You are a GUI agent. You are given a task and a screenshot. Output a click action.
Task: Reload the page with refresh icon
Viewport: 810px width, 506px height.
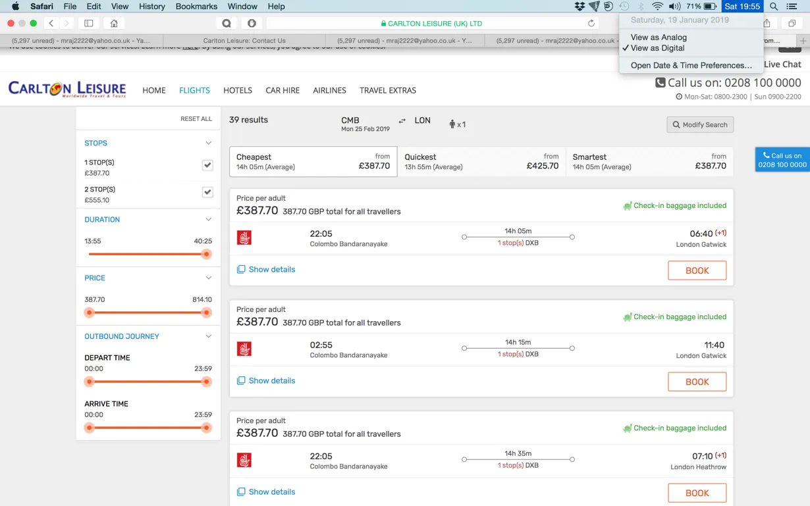click(x=591, y=23)
